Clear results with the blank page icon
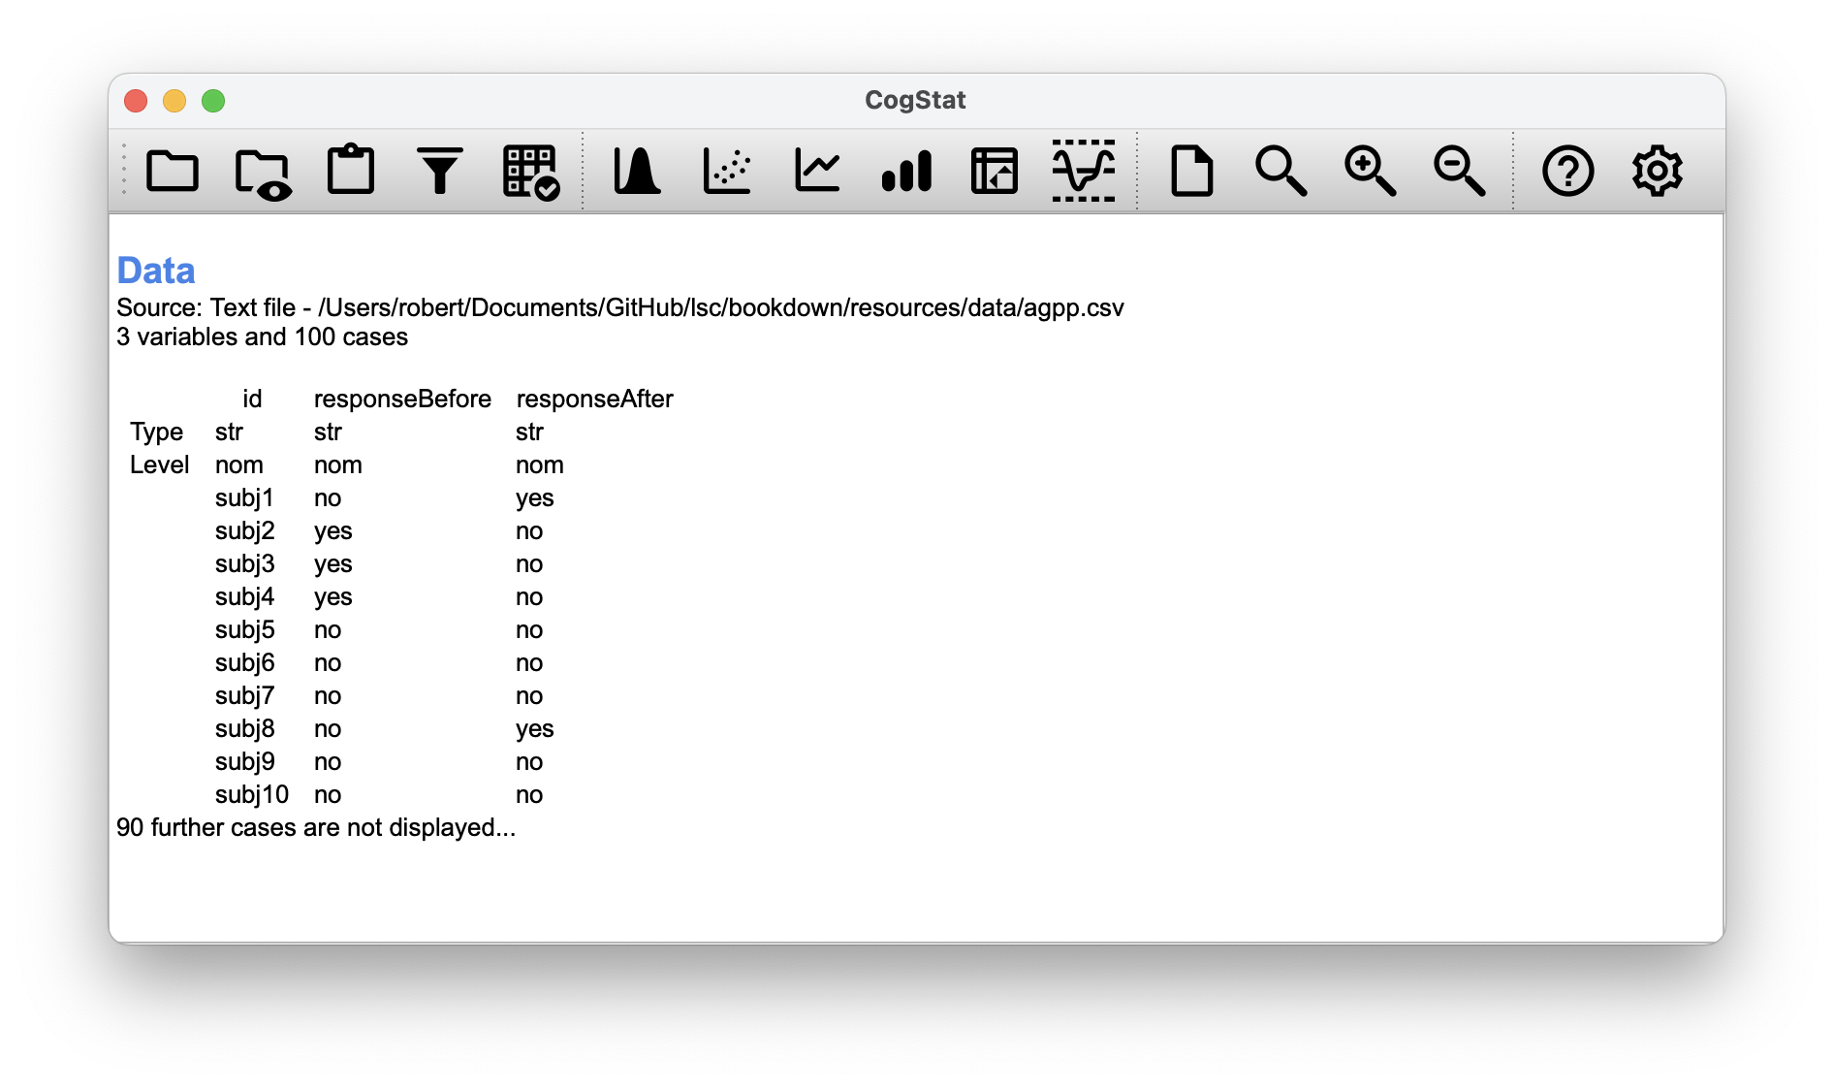 click(1191, 172)
